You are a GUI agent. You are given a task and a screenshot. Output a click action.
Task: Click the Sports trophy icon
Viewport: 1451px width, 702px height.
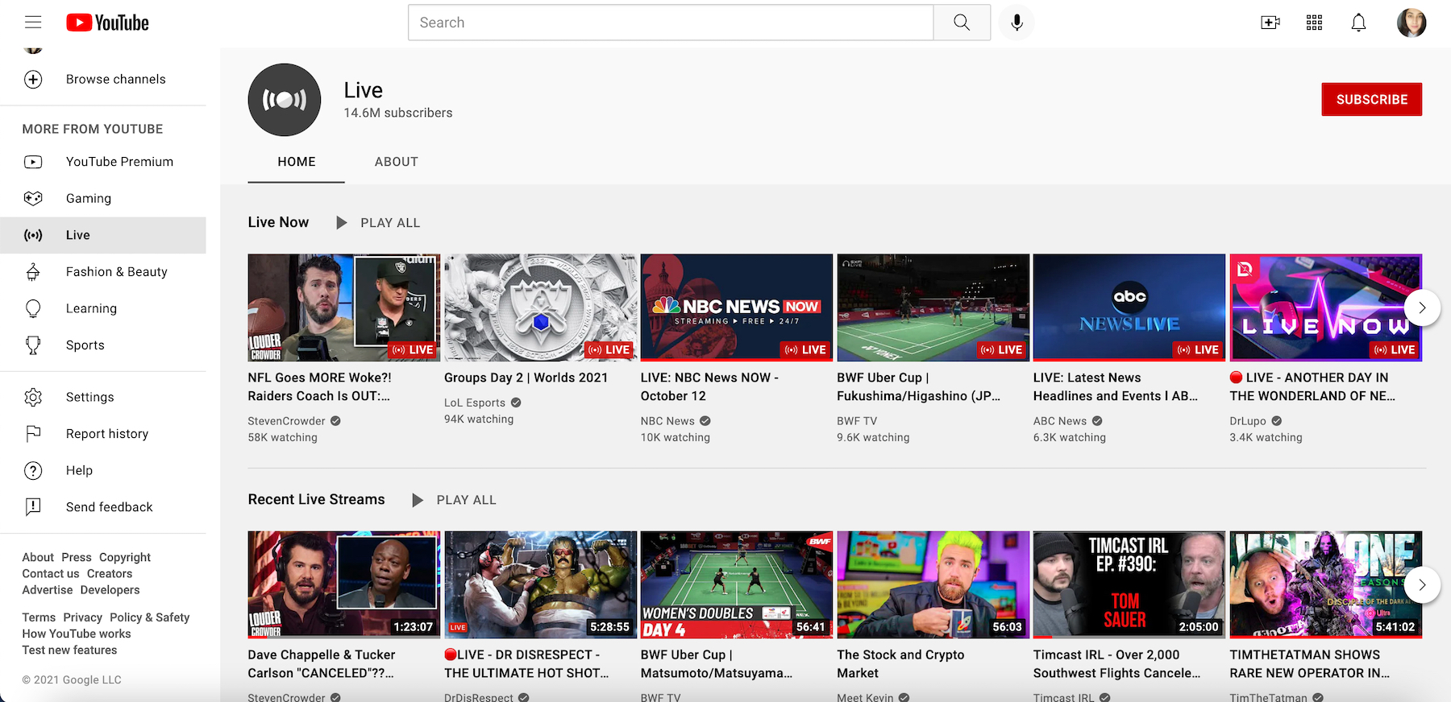click(33, 345)
